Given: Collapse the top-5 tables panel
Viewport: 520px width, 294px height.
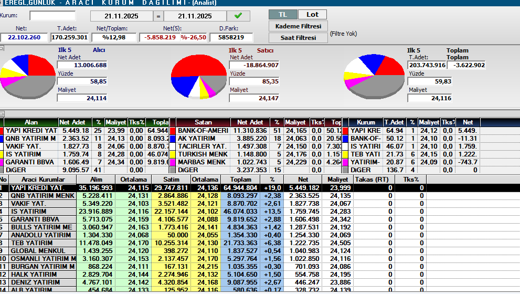Looking at the screenshot, I should pos(2,114).
